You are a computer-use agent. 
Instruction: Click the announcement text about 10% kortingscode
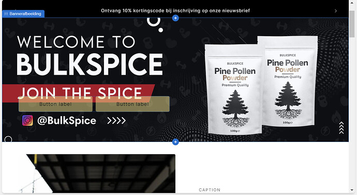pyautogui.click(x=175, y=11)
